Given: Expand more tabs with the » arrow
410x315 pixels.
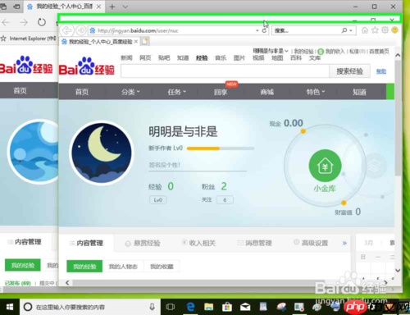Looking at the screenshot, I should click(344, 243).
